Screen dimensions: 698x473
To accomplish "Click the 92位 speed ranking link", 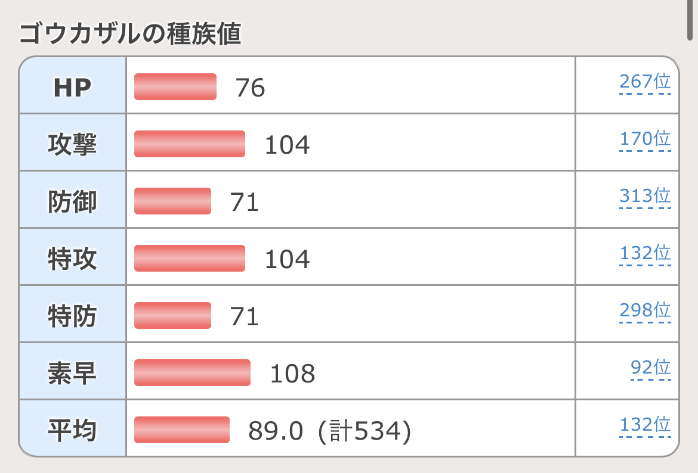I will point(651,368).
